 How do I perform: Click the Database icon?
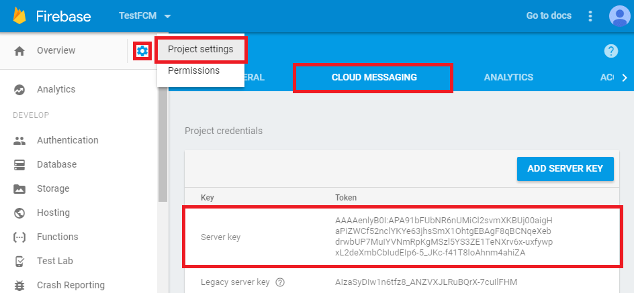pos(19,165)
